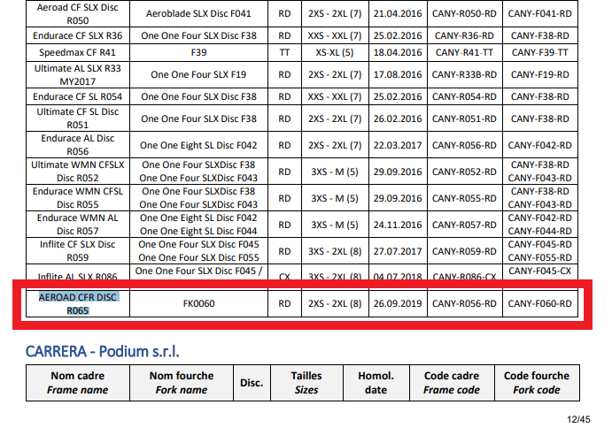
Task: Click the Code fourche Fork code header
Action: (537, 383)
